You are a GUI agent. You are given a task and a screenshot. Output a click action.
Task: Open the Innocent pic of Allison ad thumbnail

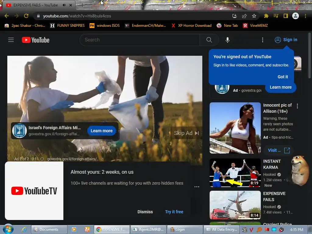point(235,128)
